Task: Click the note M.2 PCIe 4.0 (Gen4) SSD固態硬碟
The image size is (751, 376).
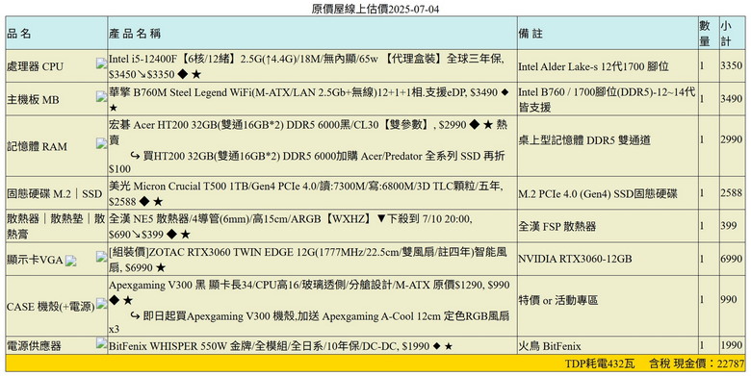Action: pos(598,193)
